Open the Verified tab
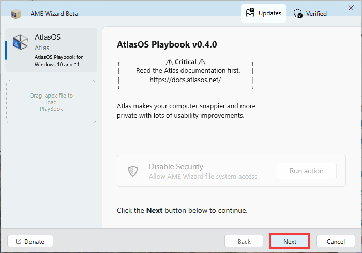Viewport: 362px width, 253px height. coord(310,13)
